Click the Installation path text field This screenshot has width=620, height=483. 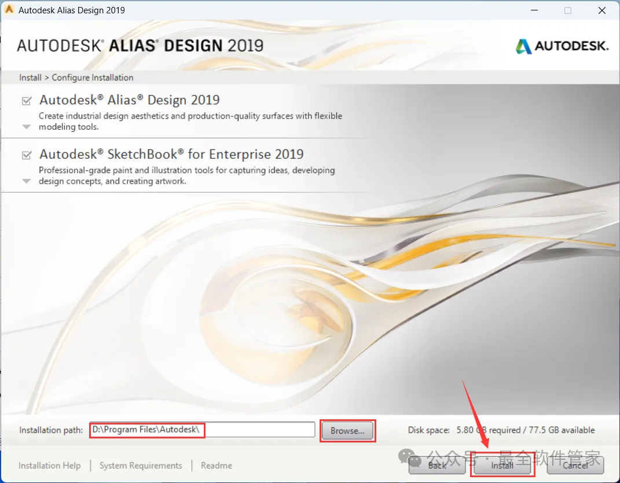point(203,430)
